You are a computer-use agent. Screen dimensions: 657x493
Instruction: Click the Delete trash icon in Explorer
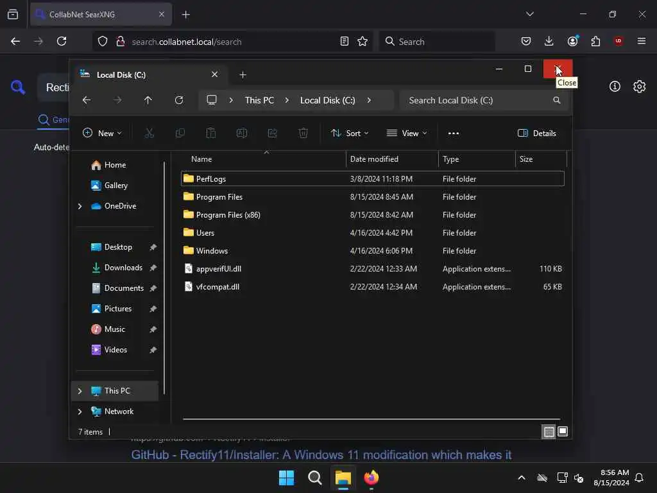pyautogui.click(x=303, y=134)
